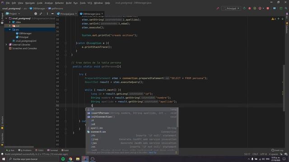The image size is (289, 162).
Task: Close the DBManager.java tab
Action: click(102, 14)
